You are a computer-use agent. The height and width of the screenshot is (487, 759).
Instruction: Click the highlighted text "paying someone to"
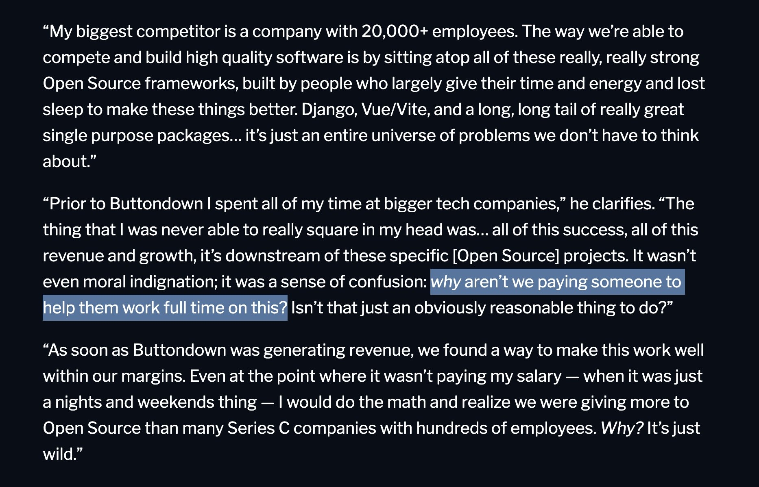[609, 282]
